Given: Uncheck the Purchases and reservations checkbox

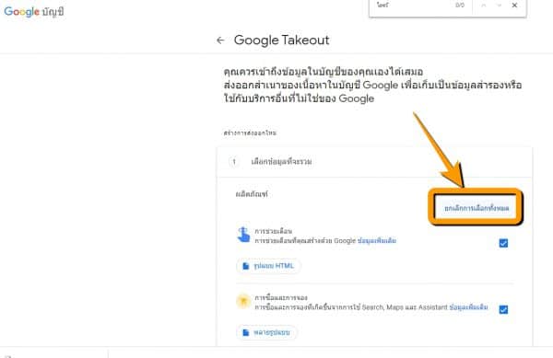Looking at the screenshot, I should (503, 309).
